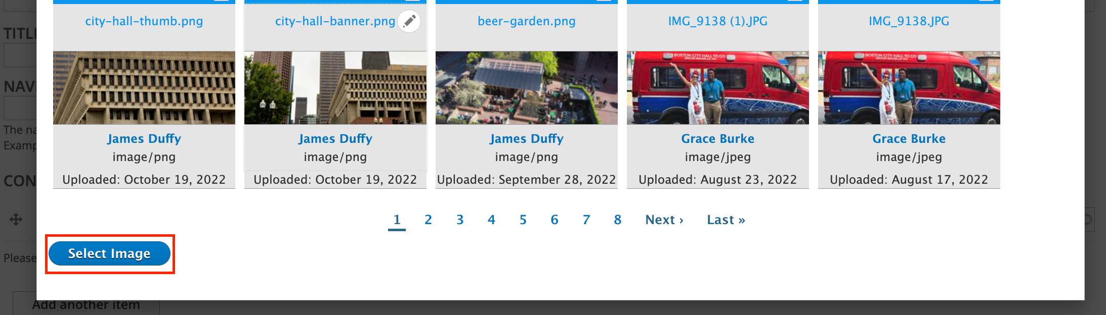Click the move handle icon at left edge
The image size is (1106, 315).
tap(16, 220)
